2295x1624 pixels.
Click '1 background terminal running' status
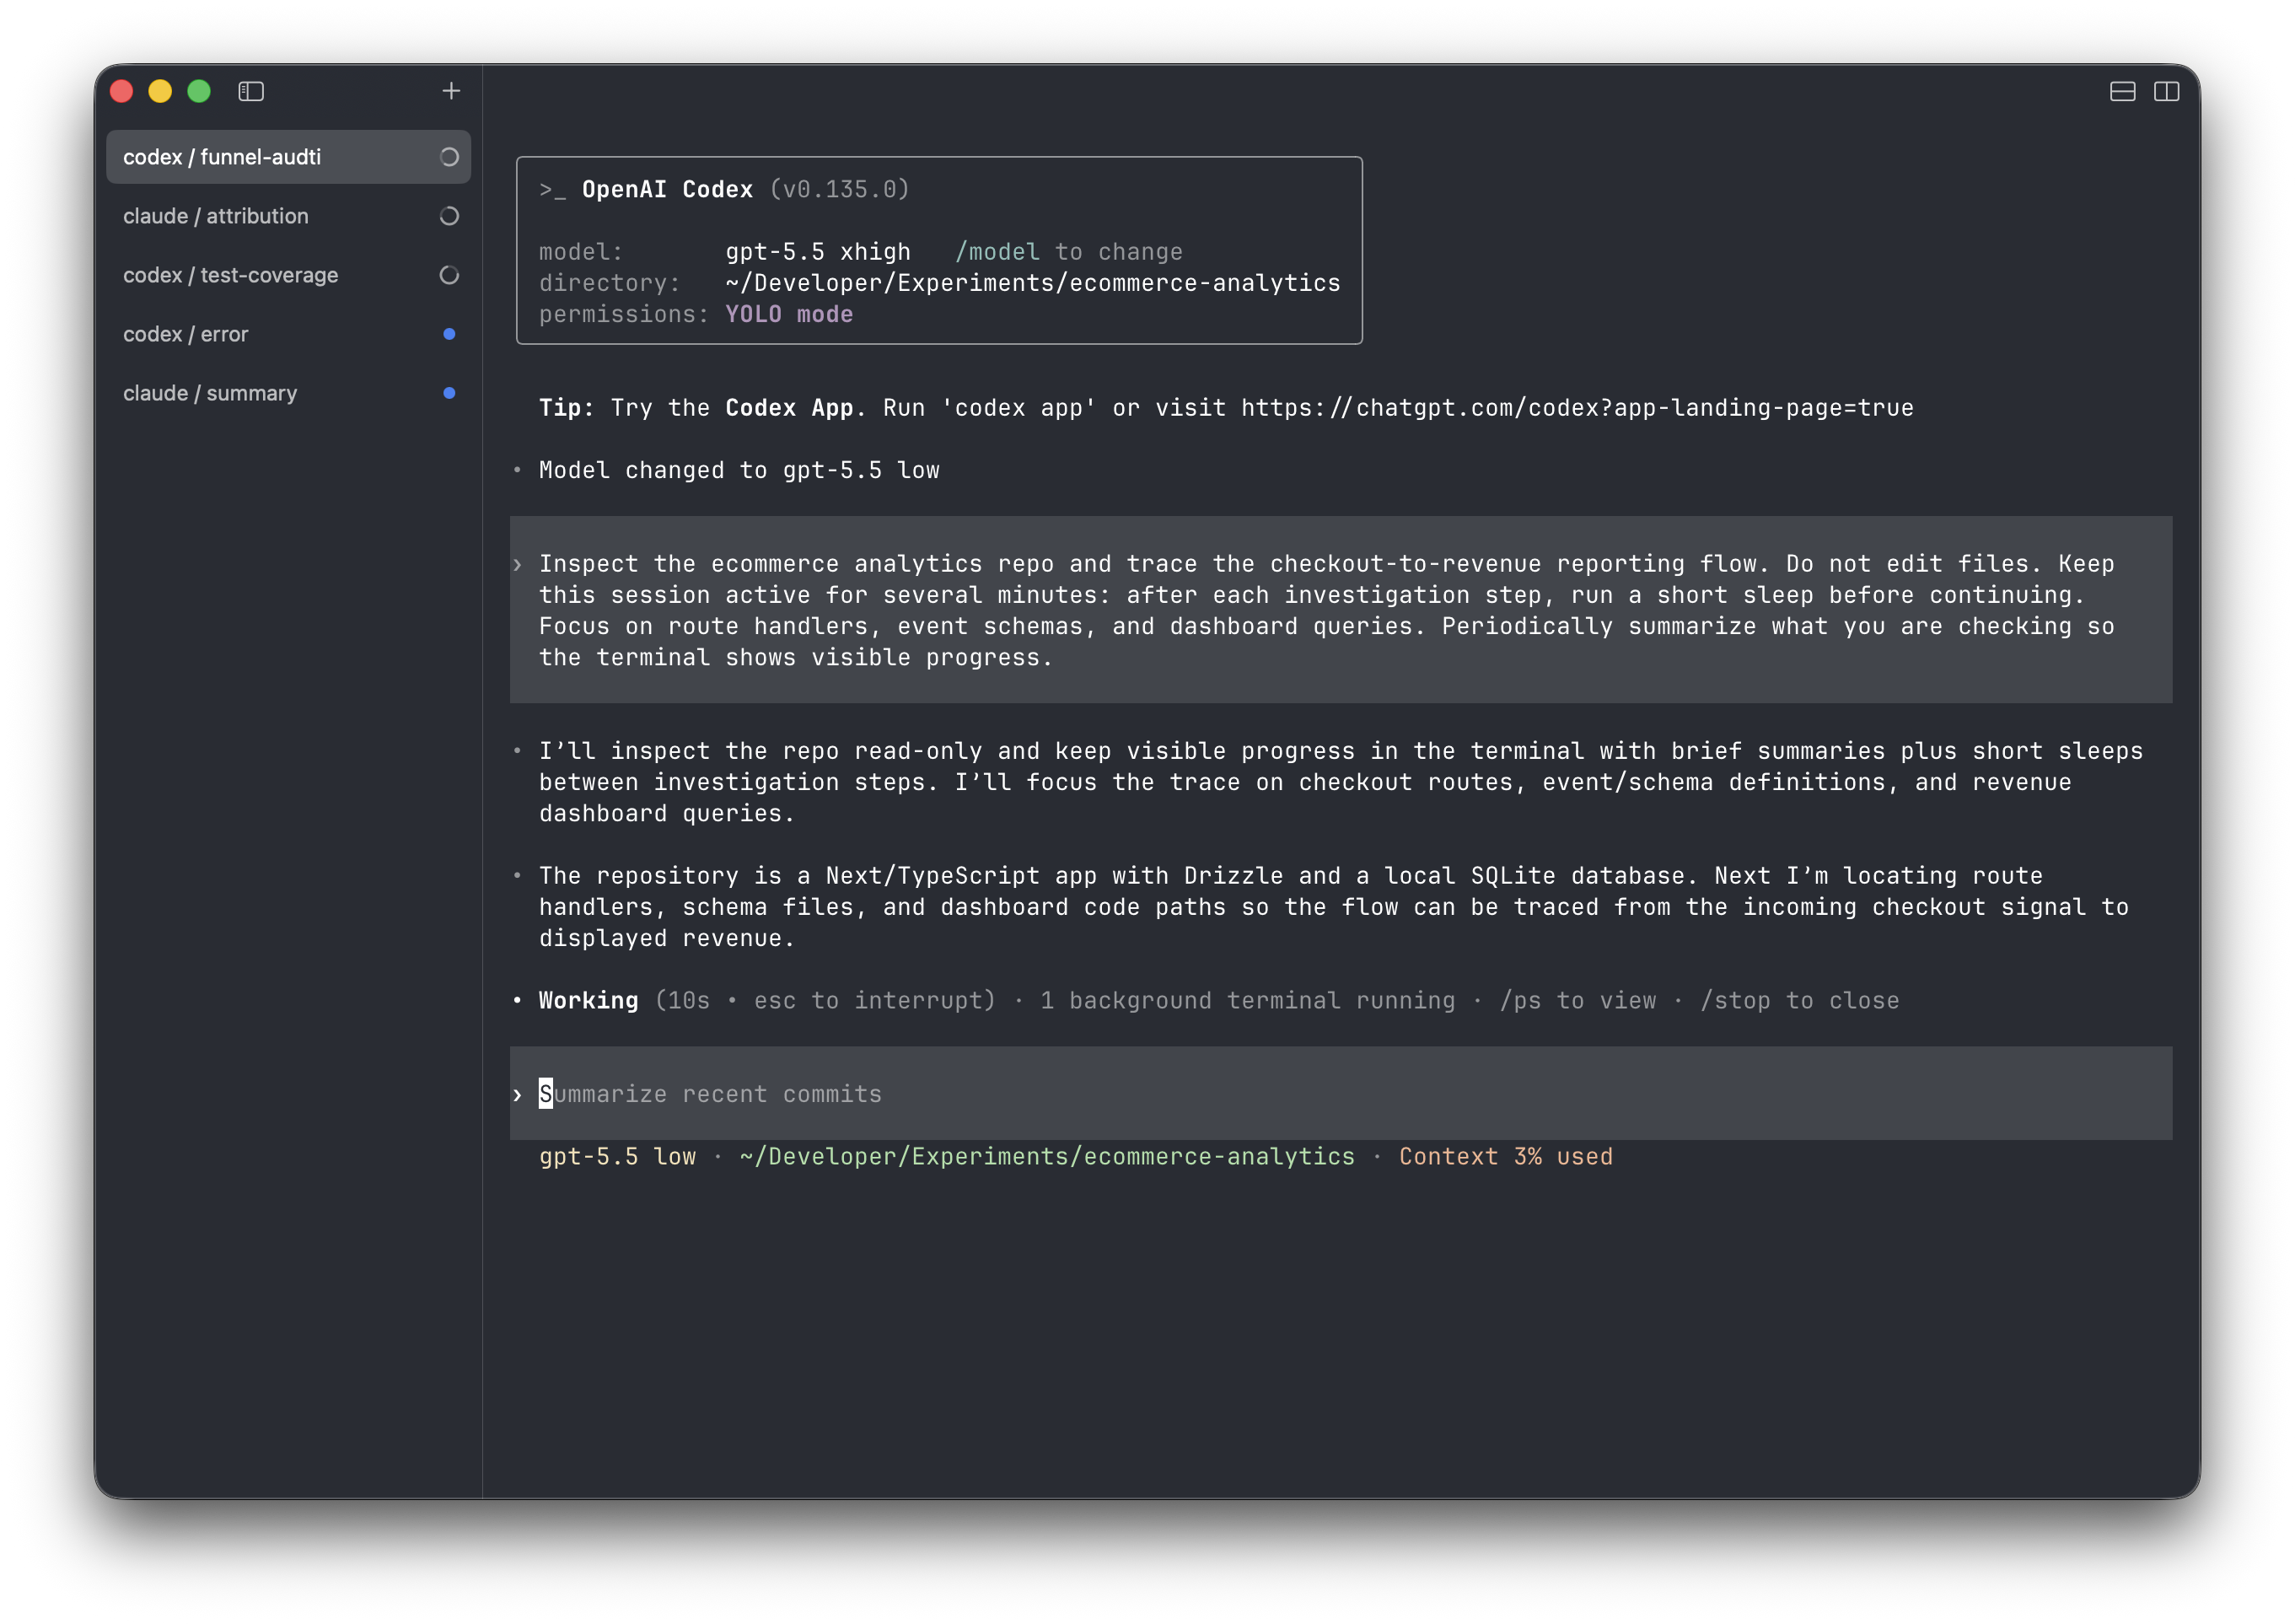[x=1247, y=1000]
